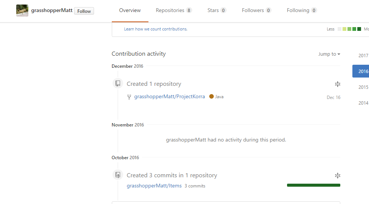Select the Overview tab
Image resolution: width=369 pixels, height=204 pixels.
tap(130, 10)
